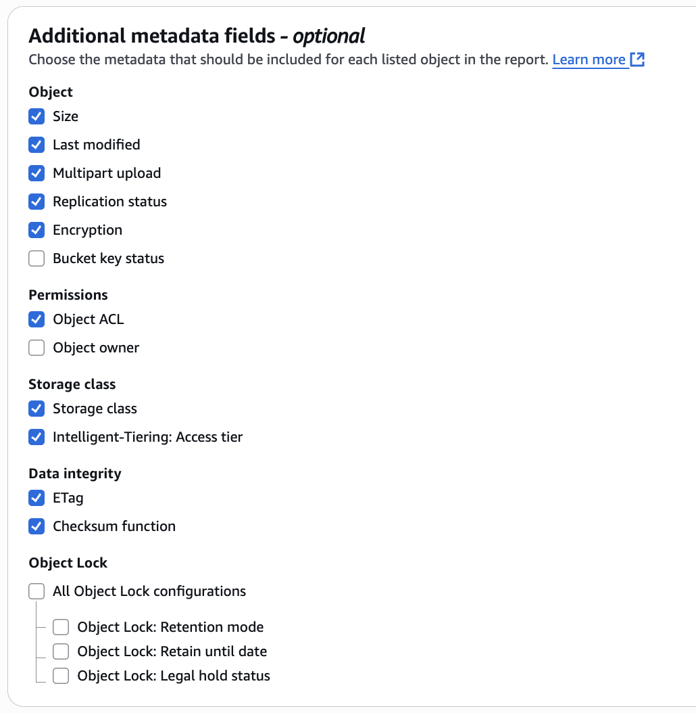Viewport: 696px width, 713px height.
Task: Uncheck the Storage class checkbox
Action: click(x=36, y=409)
